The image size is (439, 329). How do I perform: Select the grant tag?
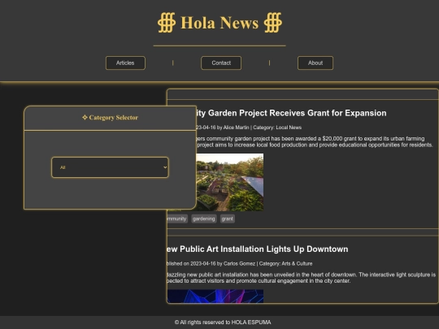coord(228,219)
